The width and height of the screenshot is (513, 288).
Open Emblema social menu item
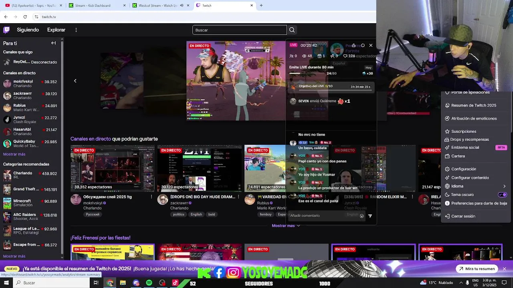(475, 148)
